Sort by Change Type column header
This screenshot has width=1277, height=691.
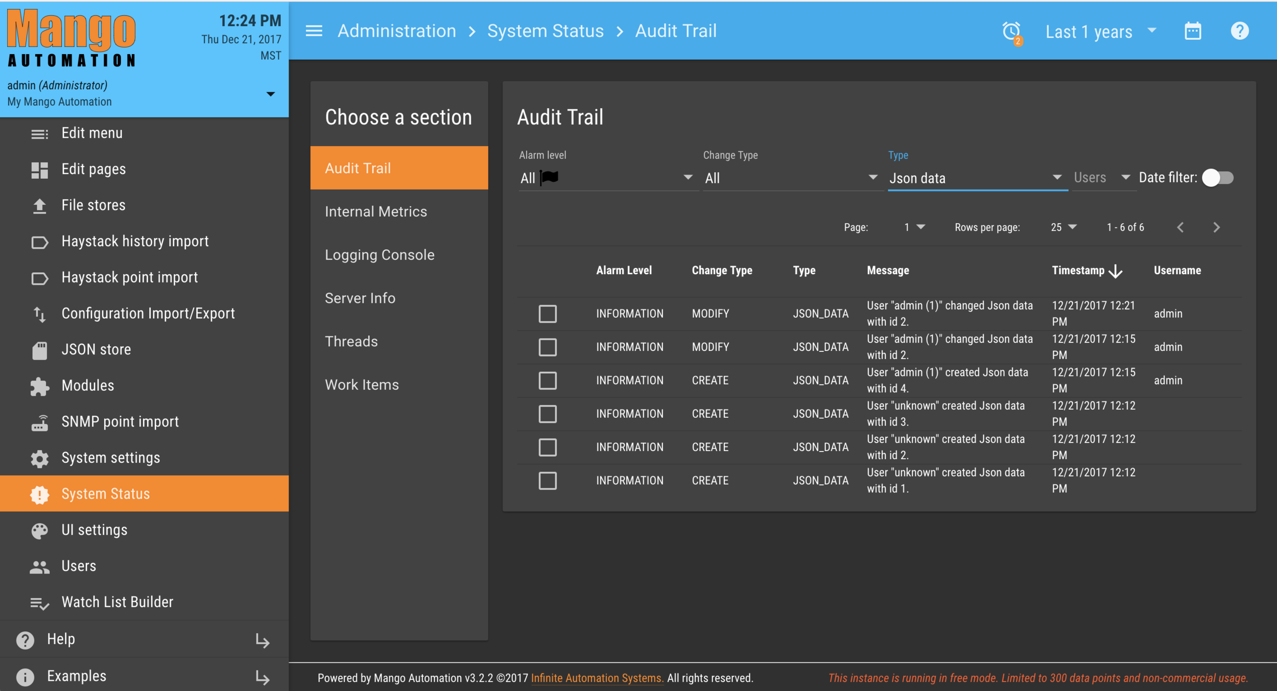coord(722,271)
